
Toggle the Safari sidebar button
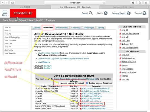click(x=12, y=3)
